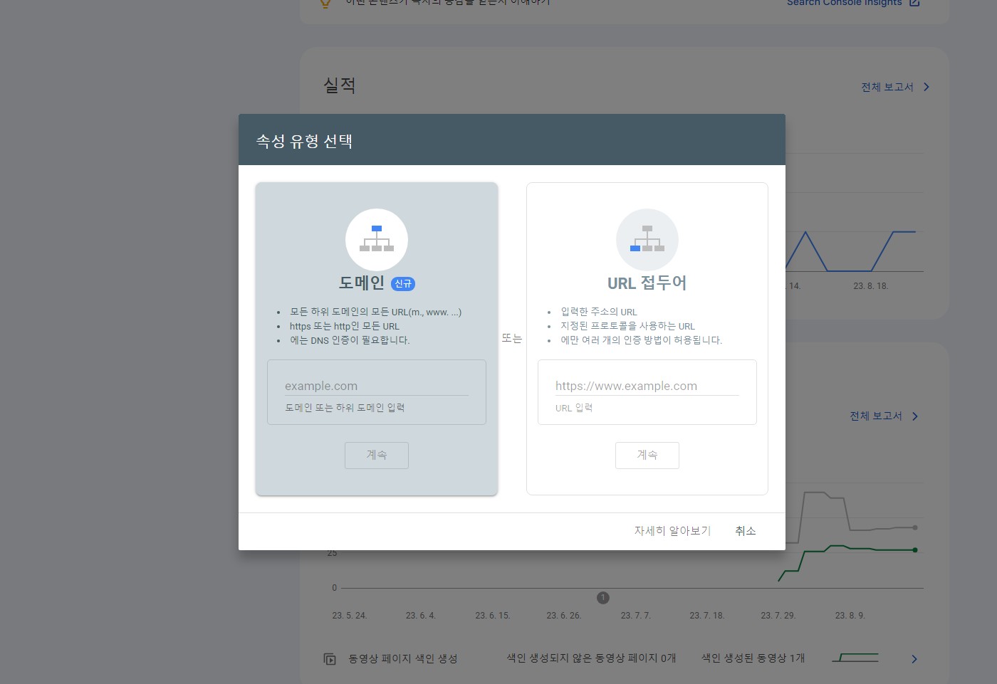
Task: Click the 동영상 페이지 색인 생성 label
Action: tap(403, 659)
